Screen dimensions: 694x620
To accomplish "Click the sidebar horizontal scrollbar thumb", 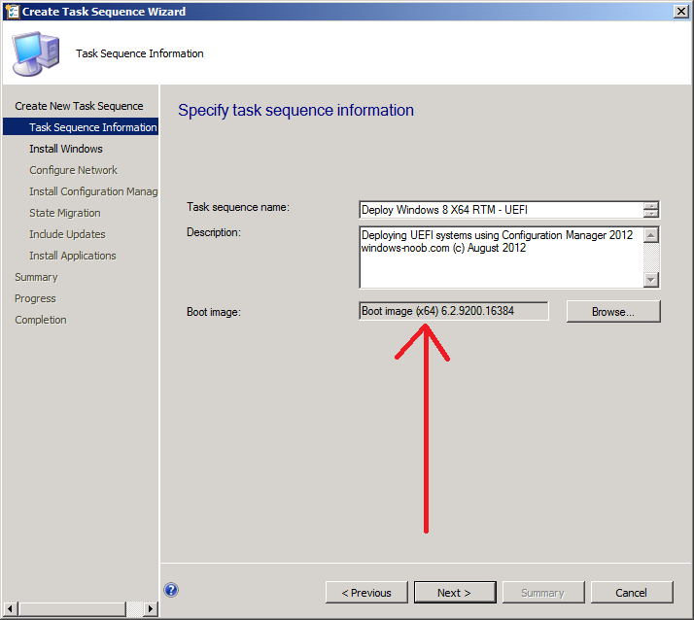I will (72, 609).
